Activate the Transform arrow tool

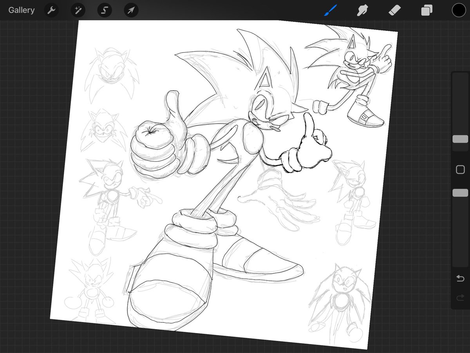point(131,10)
